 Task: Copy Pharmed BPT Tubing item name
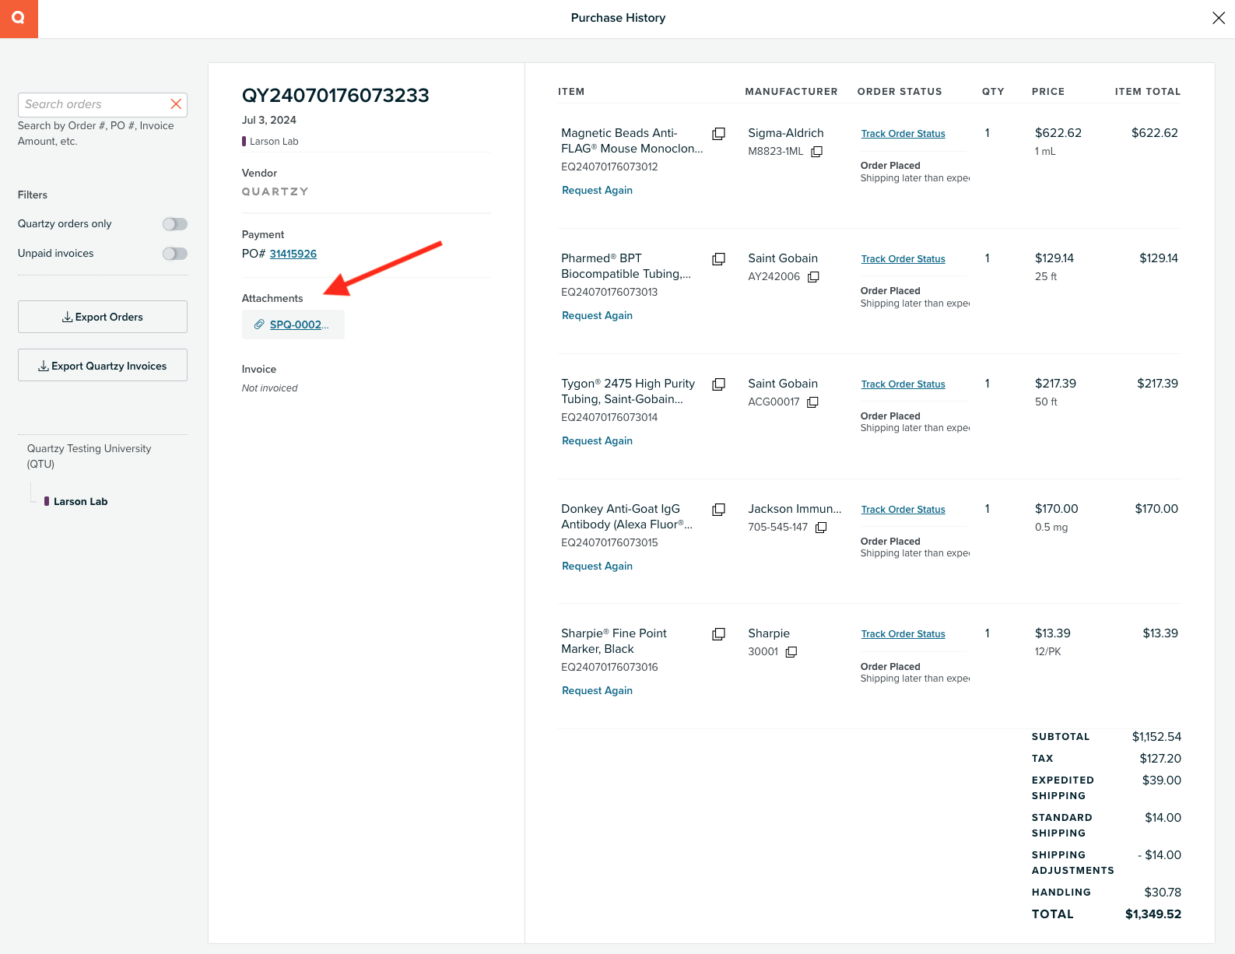(719, 259)
